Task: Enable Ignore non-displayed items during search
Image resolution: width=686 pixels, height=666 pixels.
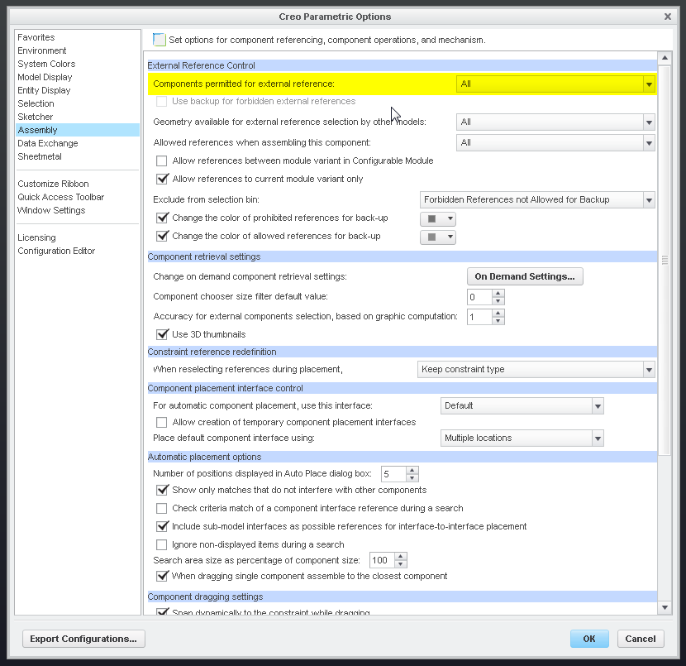Action: coord(162,544)
